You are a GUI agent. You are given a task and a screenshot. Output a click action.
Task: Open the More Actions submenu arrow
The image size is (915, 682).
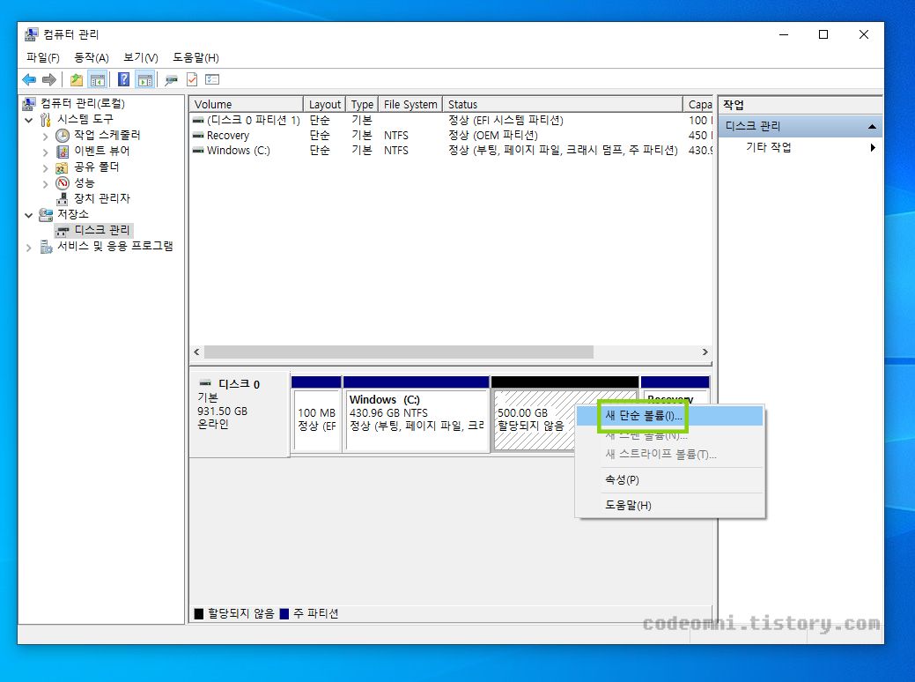pos(873,147)
